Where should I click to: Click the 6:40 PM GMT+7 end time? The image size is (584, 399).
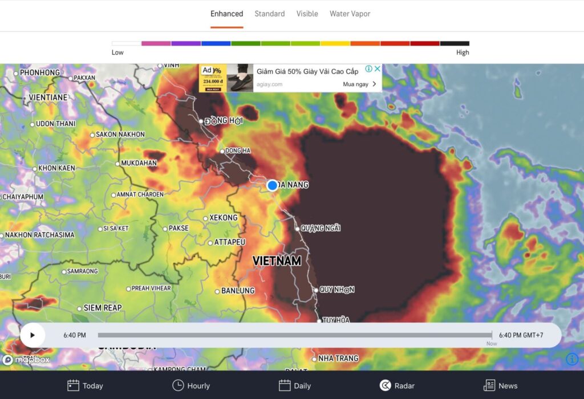(x=521, y=335)
